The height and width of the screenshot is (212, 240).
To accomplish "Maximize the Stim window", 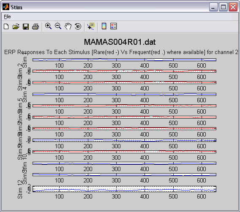I will (223, 7).
